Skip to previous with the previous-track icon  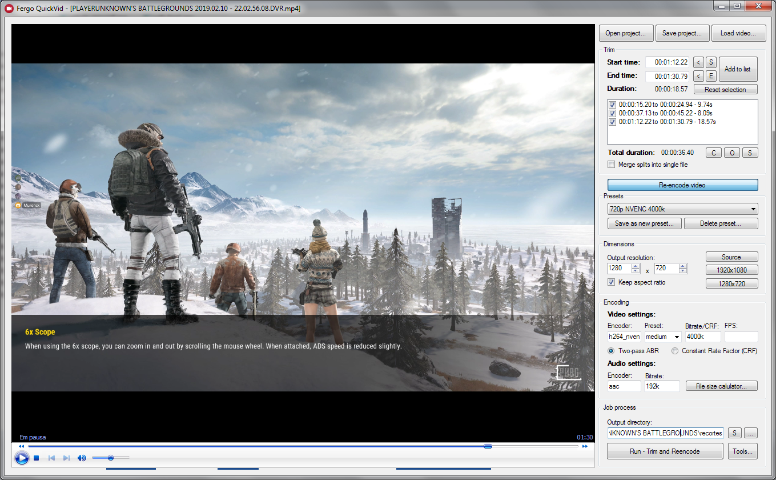click(51, 458)
